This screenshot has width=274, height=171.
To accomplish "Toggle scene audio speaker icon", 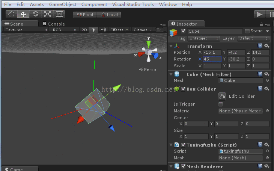I will (103, 30).
